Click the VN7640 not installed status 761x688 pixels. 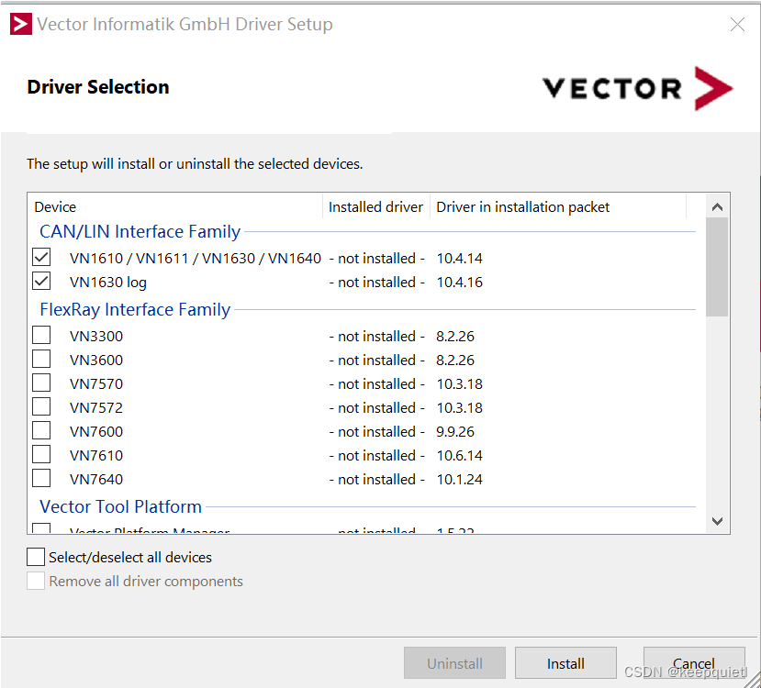[x=376, y=480]
